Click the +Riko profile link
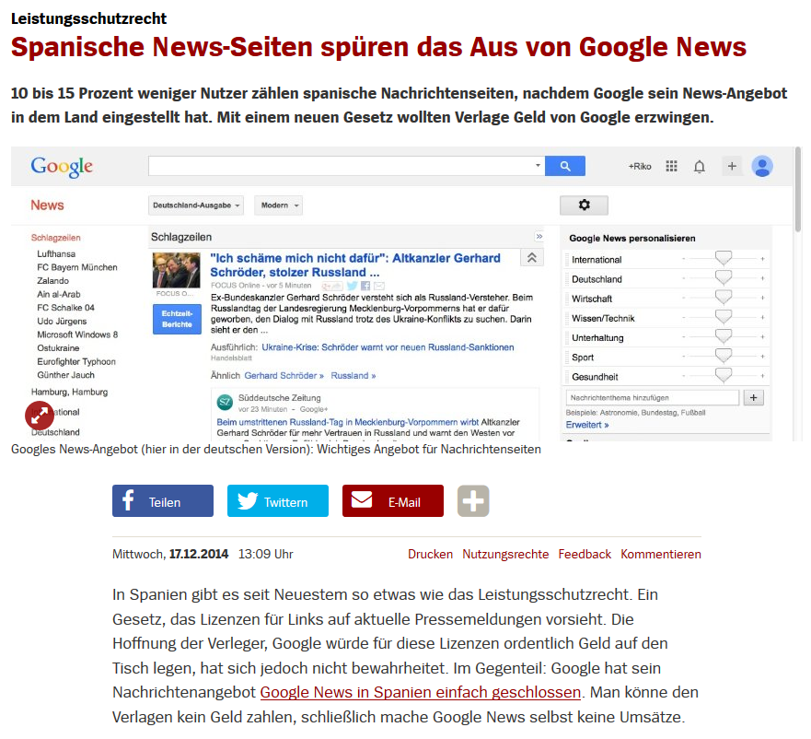Viewport: 811px width, 739px height. (x=640, y=166)
